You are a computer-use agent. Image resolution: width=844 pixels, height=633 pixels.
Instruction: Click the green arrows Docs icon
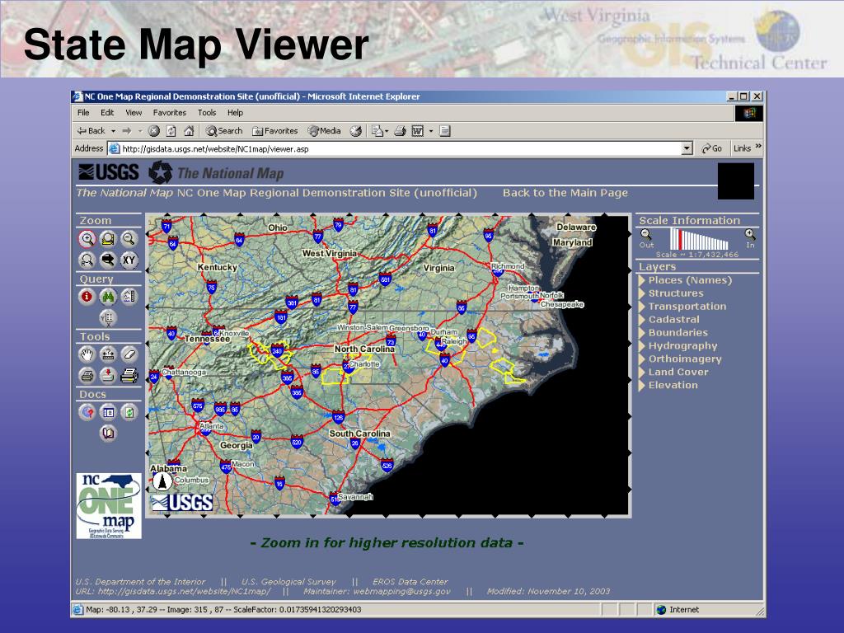click(129, 412)
